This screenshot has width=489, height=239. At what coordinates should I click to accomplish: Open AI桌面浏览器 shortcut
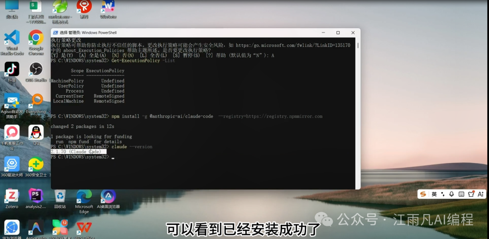tap(108, 198)
